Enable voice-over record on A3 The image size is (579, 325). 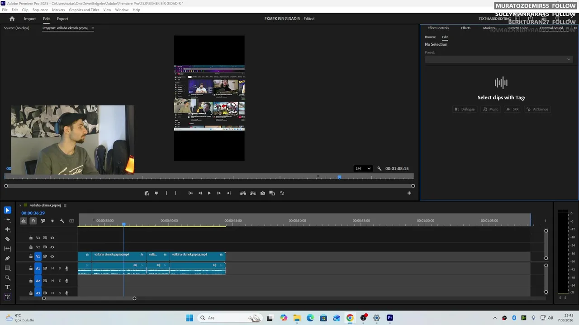click(x=67, y=293)
